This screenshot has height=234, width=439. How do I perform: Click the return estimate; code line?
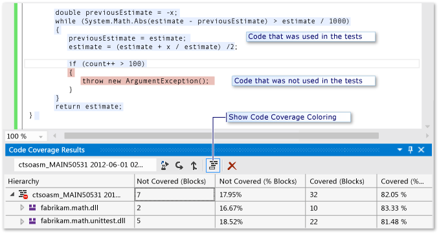click(x=89, y=107)
